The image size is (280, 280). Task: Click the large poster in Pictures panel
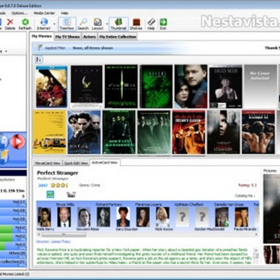[272, 209]
